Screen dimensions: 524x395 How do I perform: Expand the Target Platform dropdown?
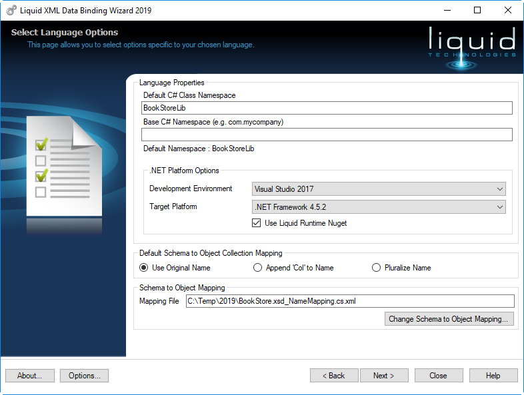[379, 207]
